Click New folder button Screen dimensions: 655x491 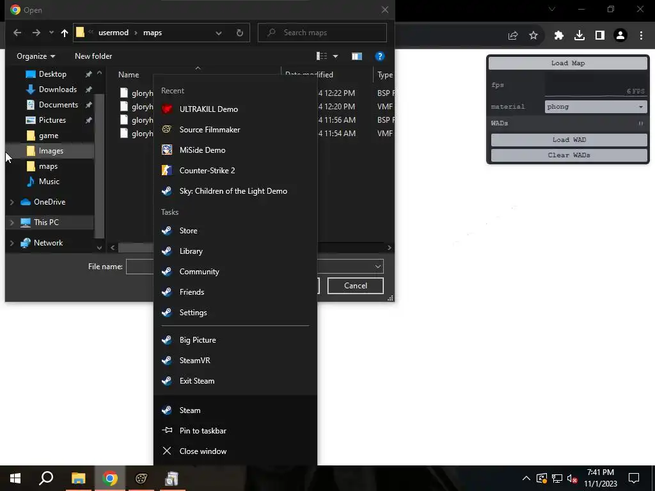[93, 56]
